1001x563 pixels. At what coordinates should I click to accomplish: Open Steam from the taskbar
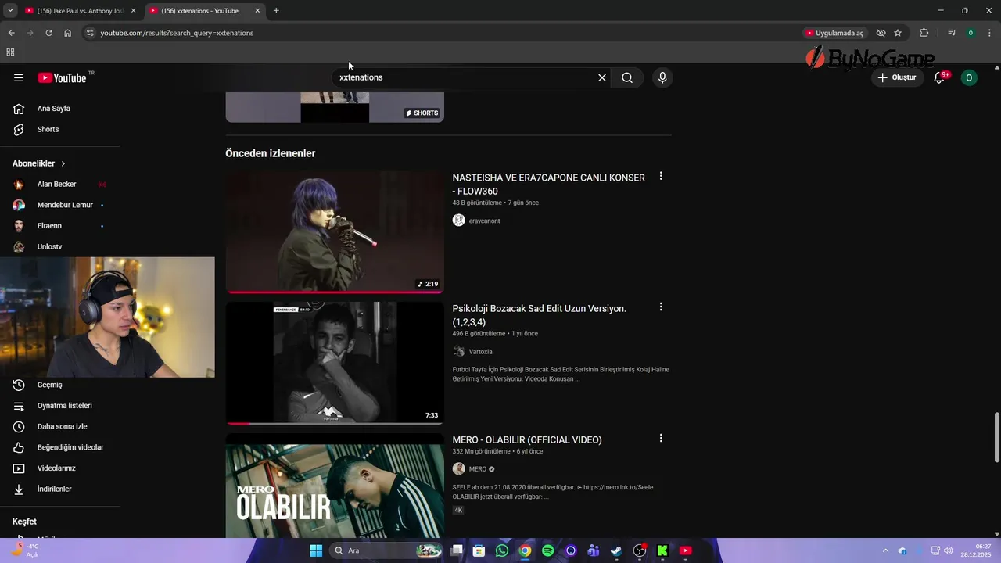617,550
